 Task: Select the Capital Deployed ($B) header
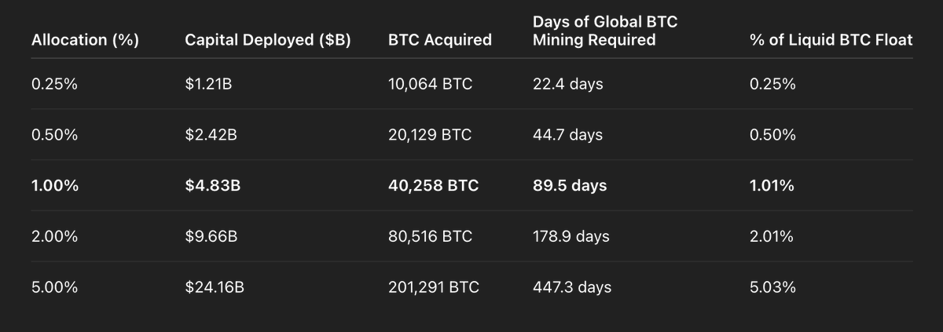coord(267,40)
